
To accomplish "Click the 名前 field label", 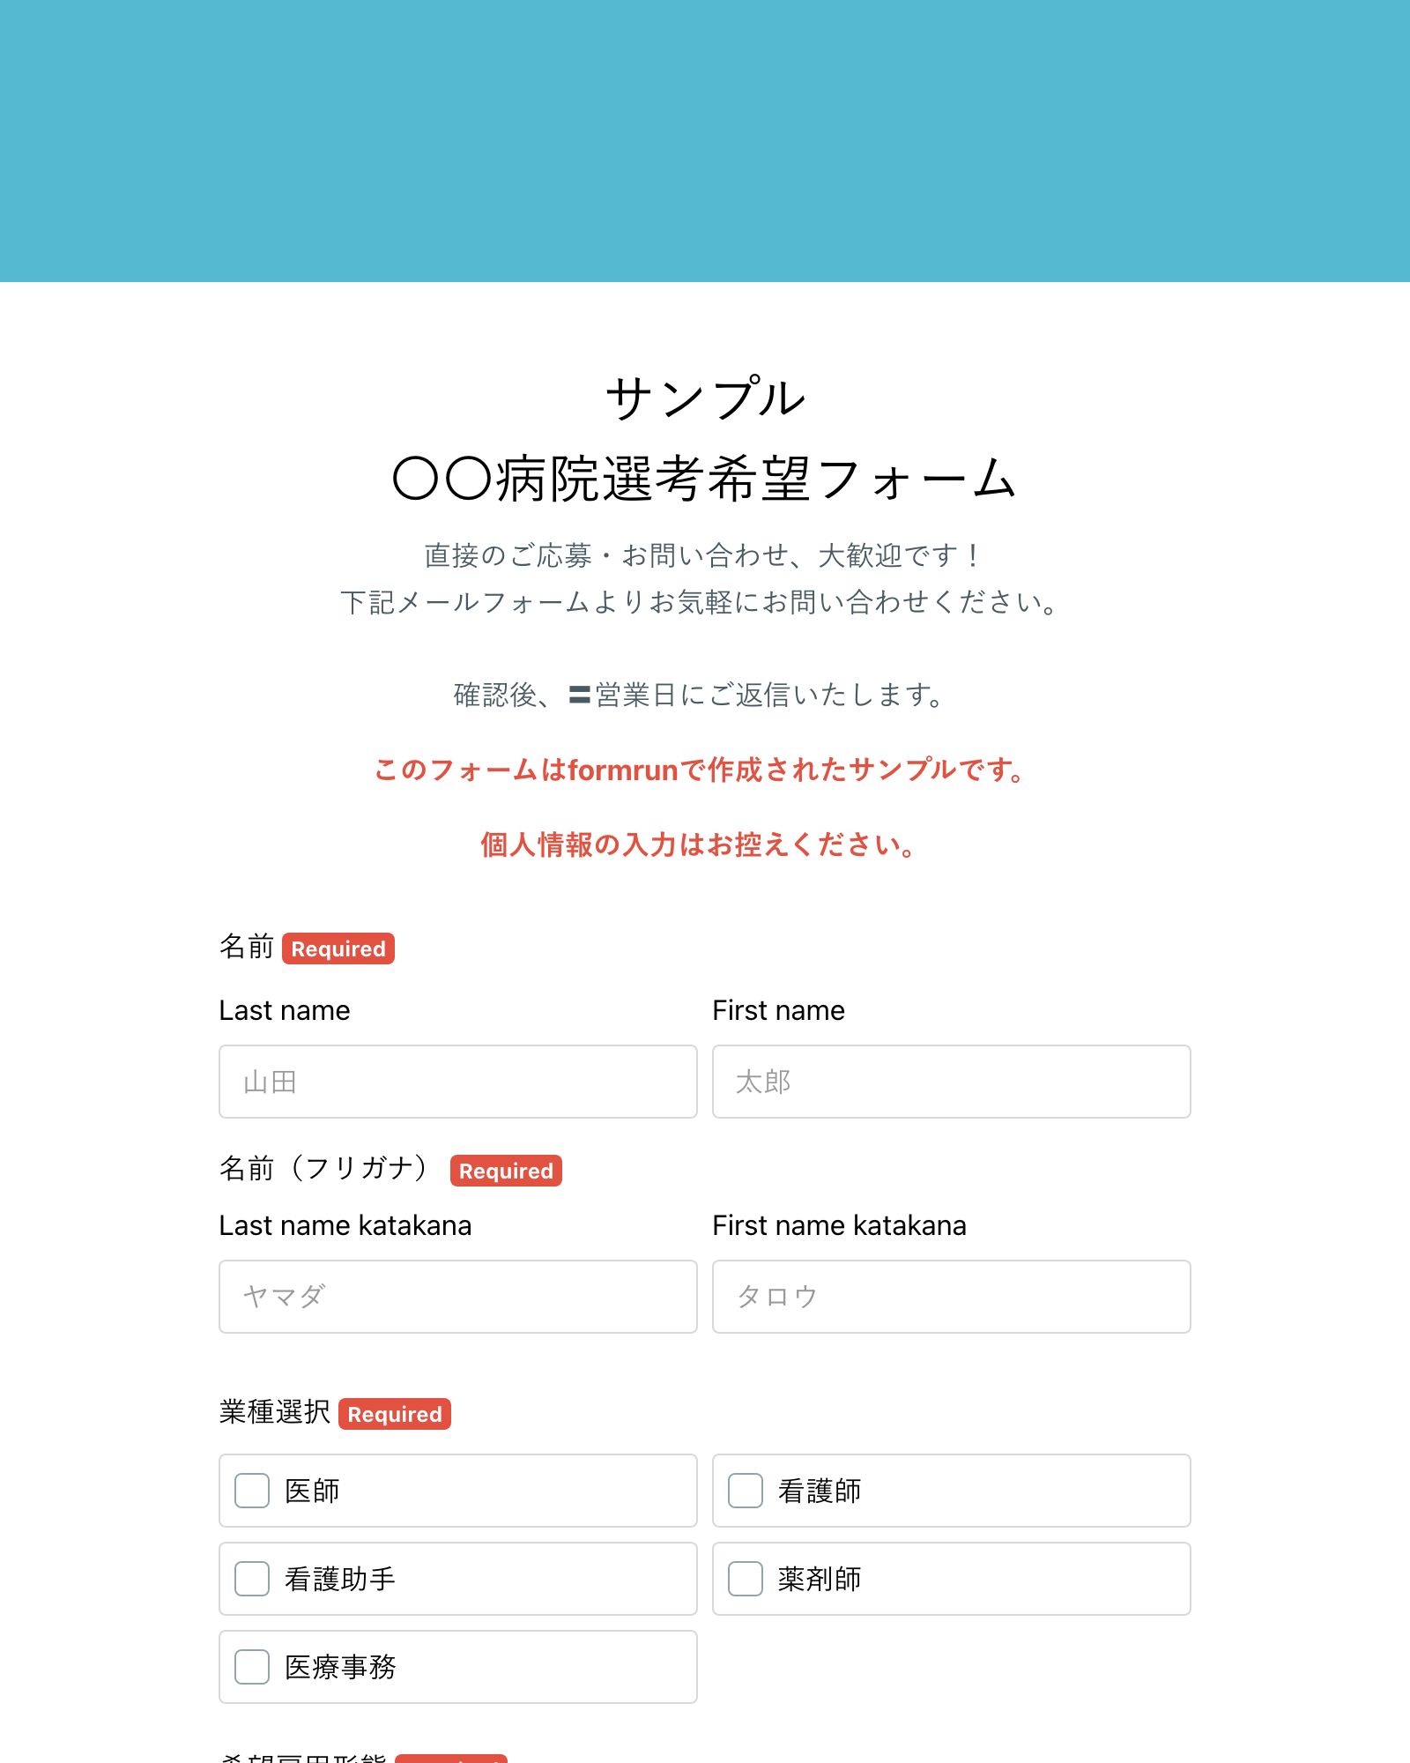I will (248, 949).
